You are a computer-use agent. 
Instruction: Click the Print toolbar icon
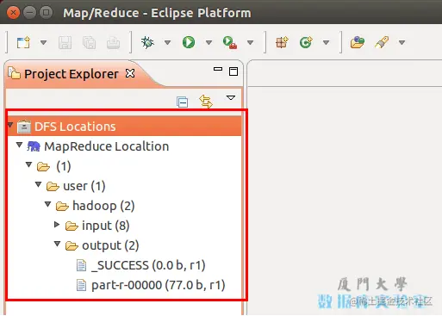(114, 43)
